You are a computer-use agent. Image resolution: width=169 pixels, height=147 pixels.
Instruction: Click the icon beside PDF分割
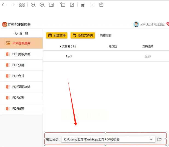point(8,65)
